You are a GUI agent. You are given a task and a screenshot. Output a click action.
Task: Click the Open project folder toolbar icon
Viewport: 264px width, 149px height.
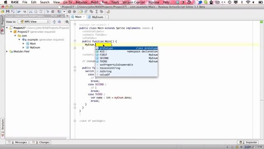tap(2, 12)
